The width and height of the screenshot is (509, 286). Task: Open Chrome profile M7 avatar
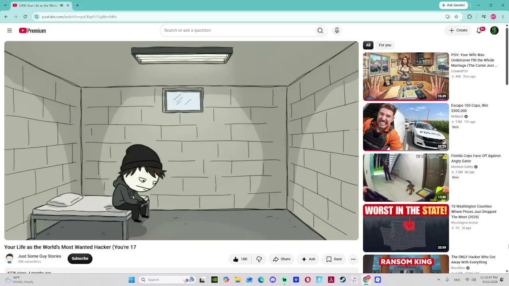tap(493, 17)
